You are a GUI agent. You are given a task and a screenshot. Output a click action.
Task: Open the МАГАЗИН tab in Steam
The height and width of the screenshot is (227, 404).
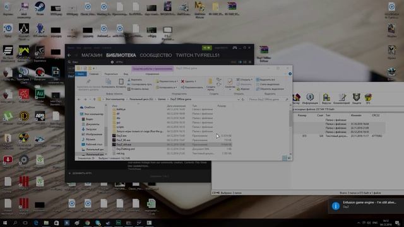coord(92,55)
